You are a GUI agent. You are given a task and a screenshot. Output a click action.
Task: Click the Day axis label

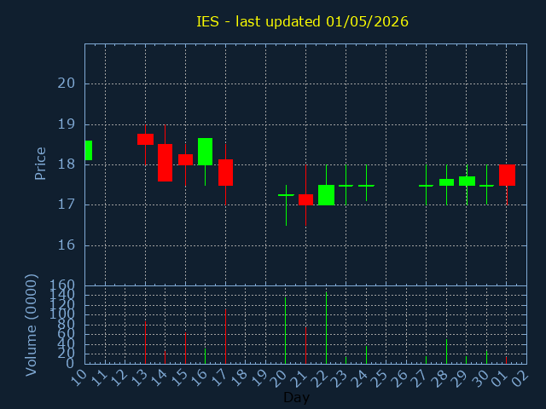tap(296, 397)
